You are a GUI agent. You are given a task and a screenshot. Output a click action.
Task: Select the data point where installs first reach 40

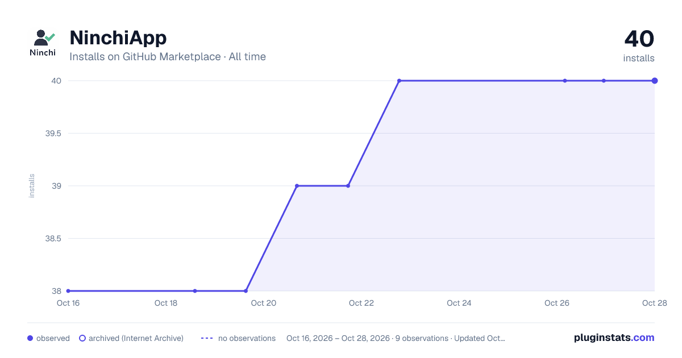[399, 81]
